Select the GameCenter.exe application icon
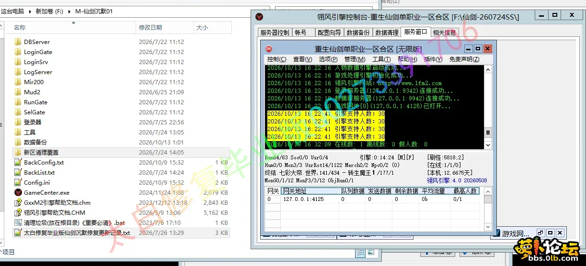This screenshot has height=266, width=586. pyautogui.click(x=18, y=193)
